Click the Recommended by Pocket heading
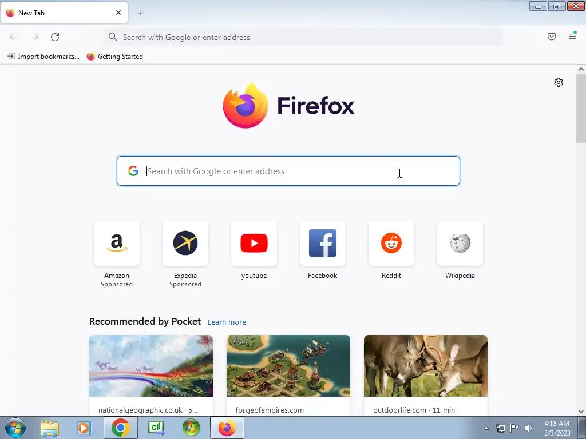 tap(145, 321)
